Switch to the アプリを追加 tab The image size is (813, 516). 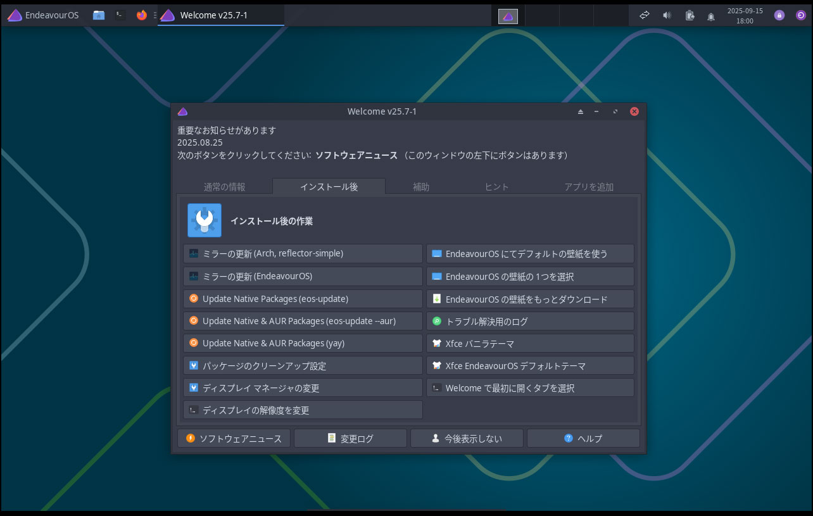(x=589, y=187)
